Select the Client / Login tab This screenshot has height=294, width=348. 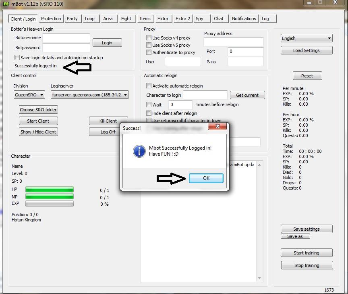pos(23,19)
